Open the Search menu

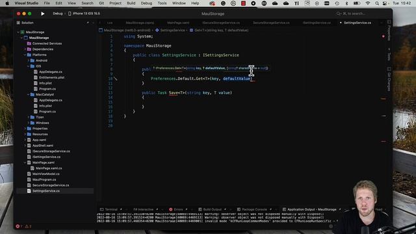point(87,3)
